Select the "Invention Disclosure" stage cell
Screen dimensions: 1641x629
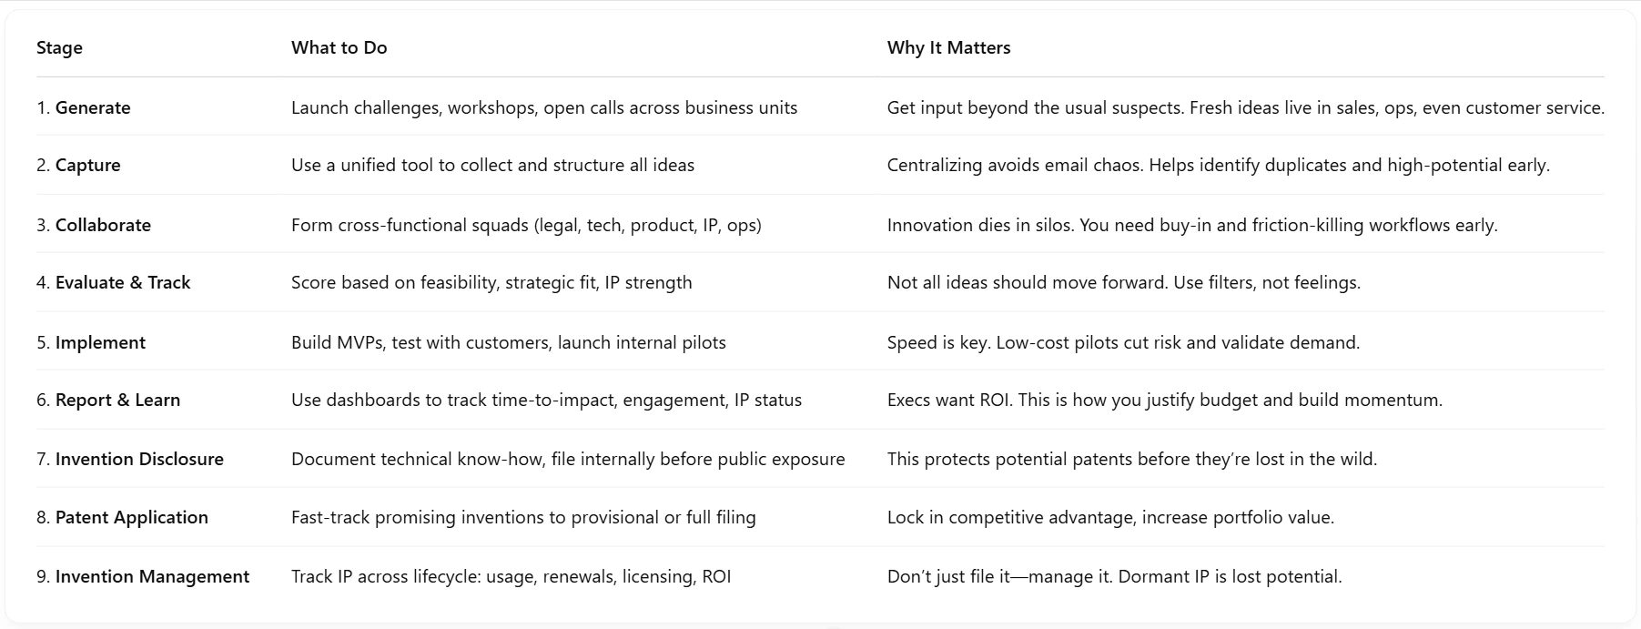(139, 460)
